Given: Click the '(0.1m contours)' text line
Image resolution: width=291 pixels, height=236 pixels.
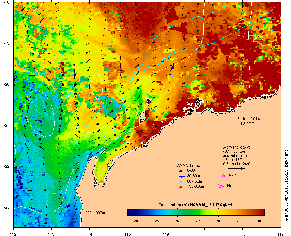Looking at the screenshot, I should pyautogui.click(x=236, y=151).
